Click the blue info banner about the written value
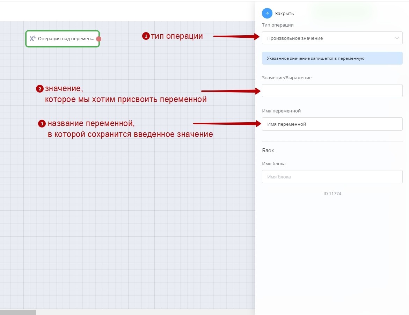 [x=332, y=58]
